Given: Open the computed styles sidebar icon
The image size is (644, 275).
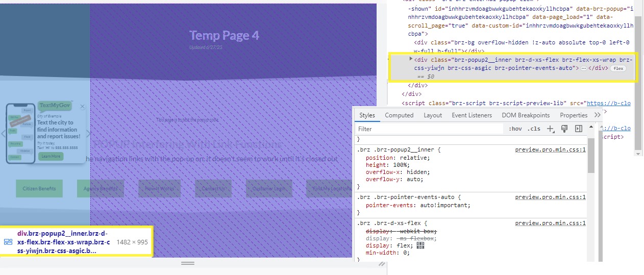Looking at the screenshot, I should [579, 129].
